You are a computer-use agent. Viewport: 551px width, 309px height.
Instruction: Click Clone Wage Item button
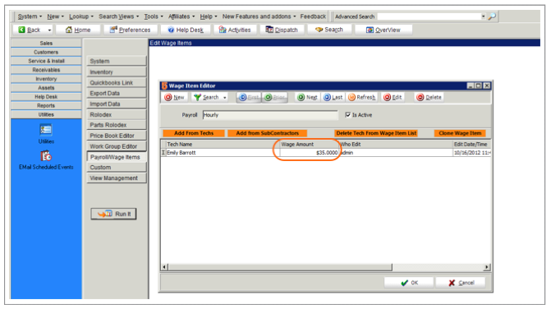(x=460, y=133)
